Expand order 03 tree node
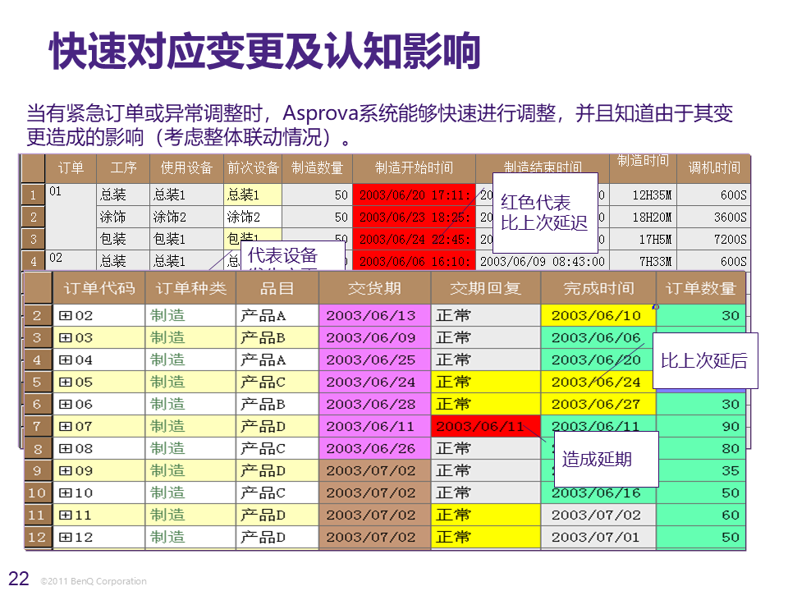 pyautogui.click(x=65, y=337)
